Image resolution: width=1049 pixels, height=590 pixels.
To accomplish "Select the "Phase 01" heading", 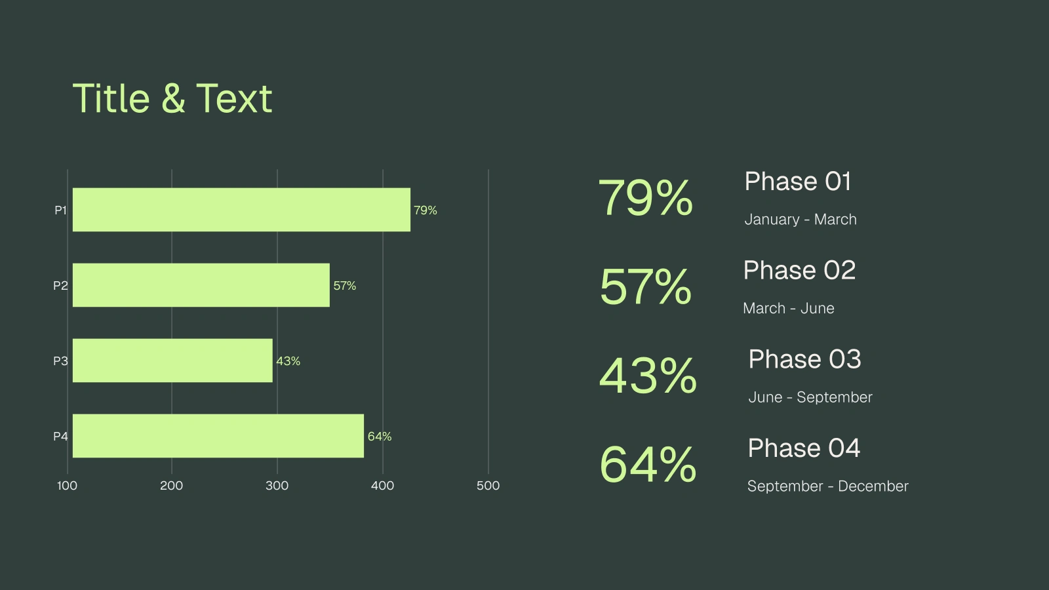I will (798, 182).
